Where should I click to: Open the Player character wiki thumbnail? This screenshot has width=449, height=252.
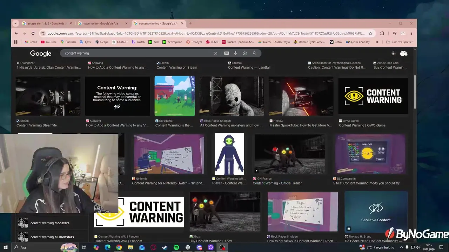[x=229, y=154]
